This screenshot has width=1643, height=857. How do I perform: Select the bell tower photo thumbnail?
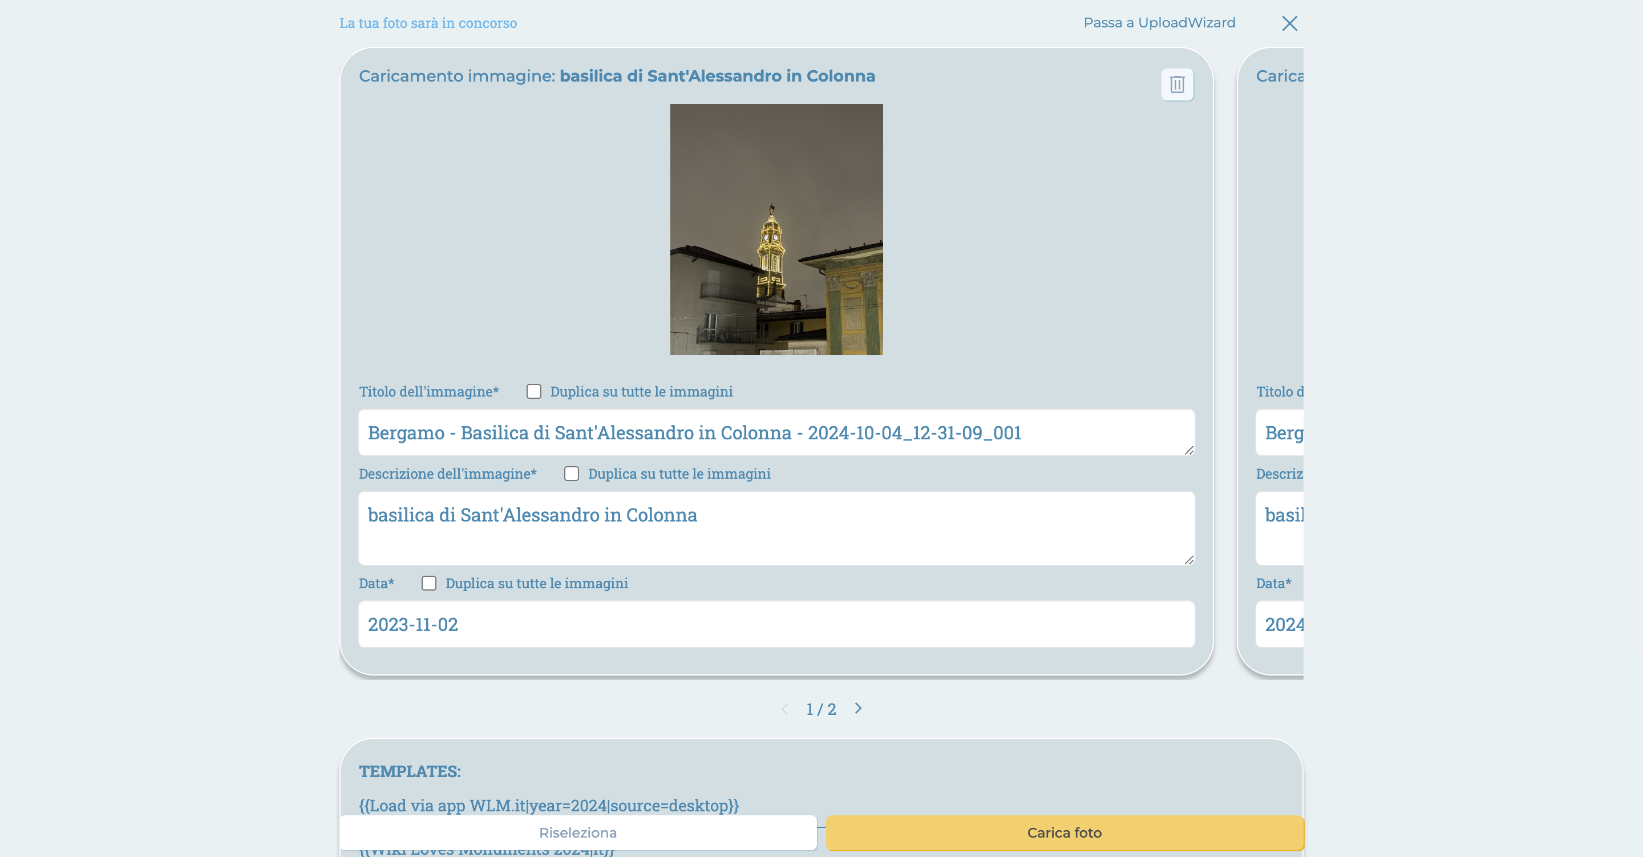pyautogui.click(x=776, y=230)
